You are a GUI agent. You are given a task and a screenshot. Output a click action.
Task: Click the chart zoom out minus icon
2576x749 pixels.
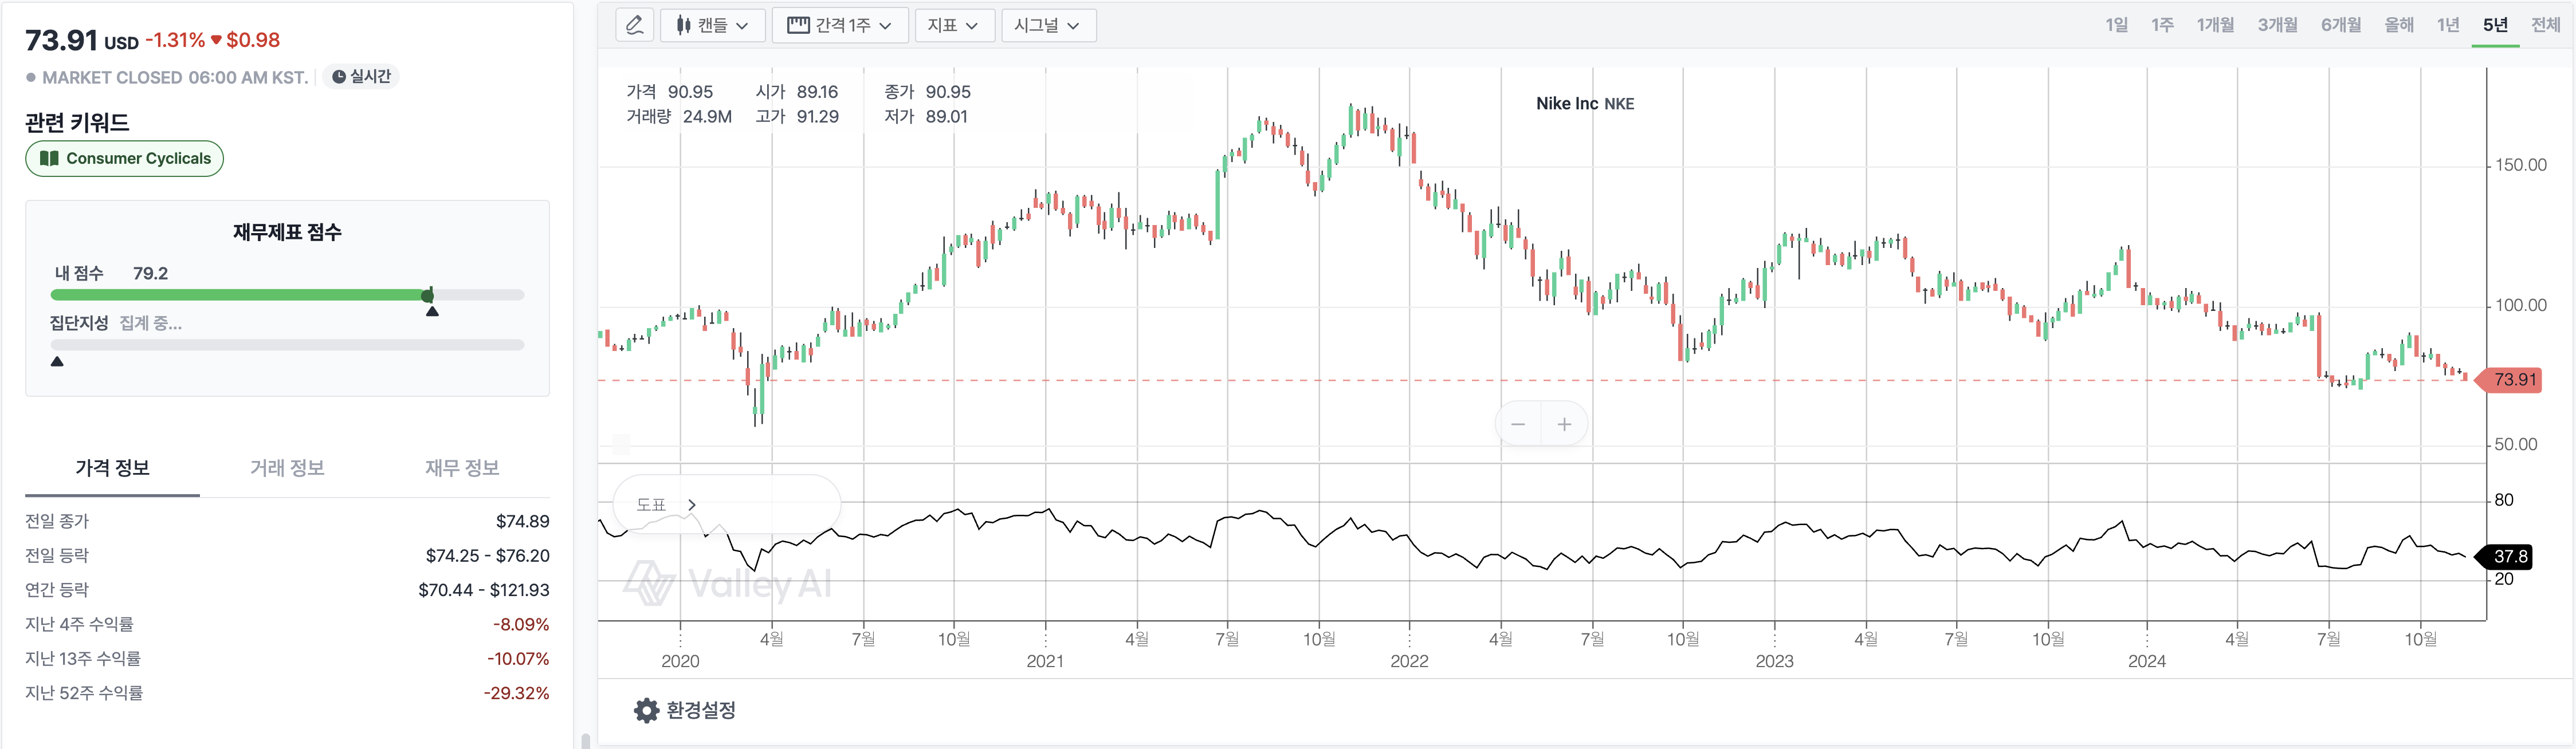pos(1518,424)
